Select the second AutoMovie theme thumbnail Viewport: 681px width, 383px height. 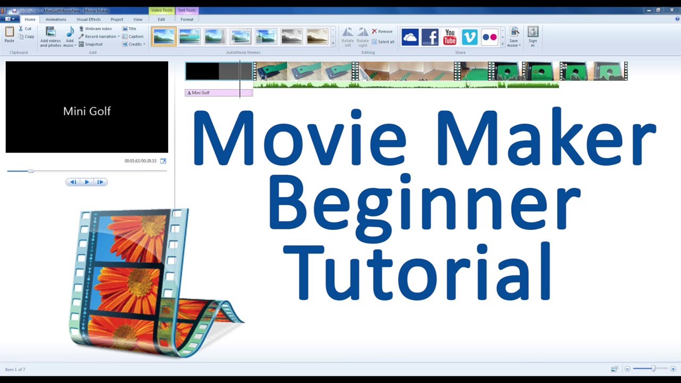point(189,36)
